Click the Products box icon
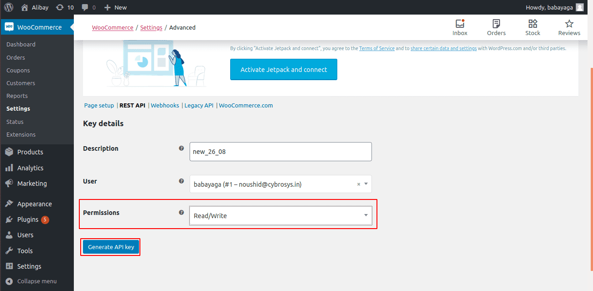This screenshot has height=291, width=593. coord(9,152)
